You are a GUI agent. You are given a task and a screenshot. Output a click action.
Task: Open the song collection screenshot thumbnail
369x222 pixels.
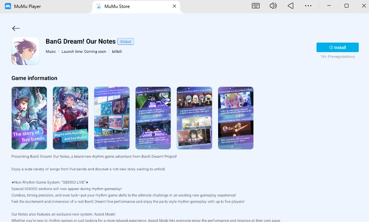[112, 118]
